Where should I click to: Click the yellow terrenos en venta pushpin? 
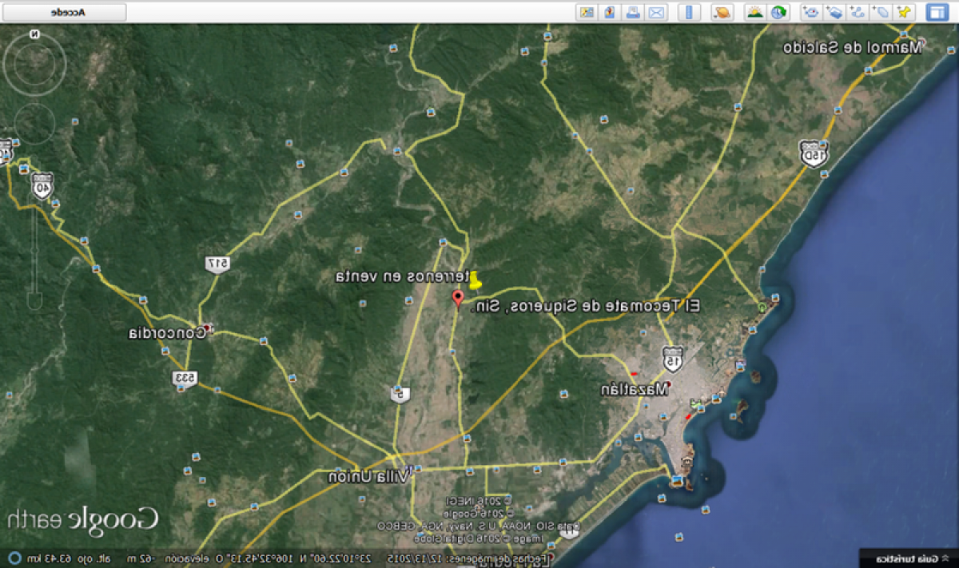pos(476,281)
